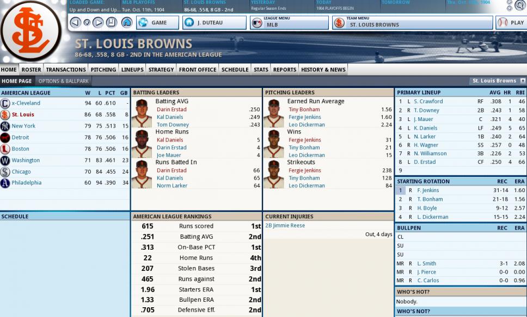This screenshot has height=317, width=527.
Task: Click the Batting AVG leader player portrait
Action: coord(142,113)
